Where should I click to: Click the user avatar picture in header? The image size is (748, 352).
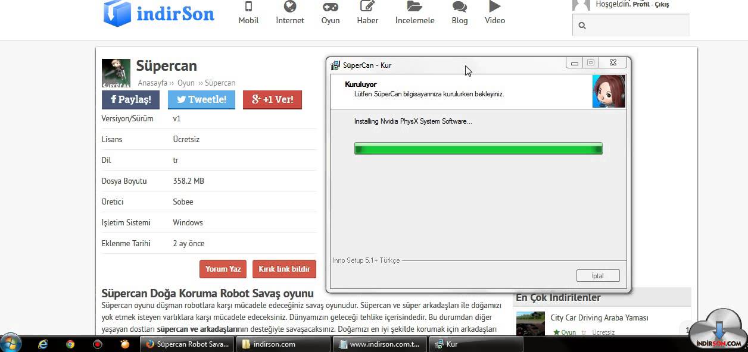(581, 5)
